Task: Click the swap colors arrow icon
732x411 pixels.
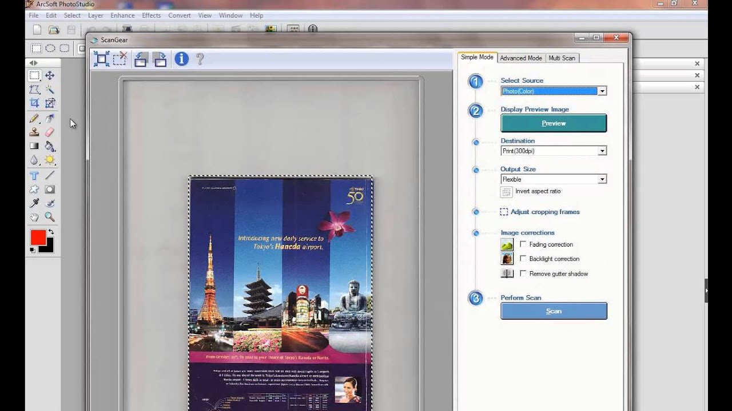Action: point(51,232)
